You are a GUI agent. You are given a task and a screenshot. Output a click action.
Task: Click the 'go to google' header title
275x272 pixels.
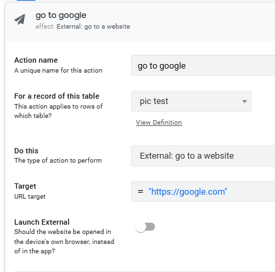pyautogui.click(x=61, y=15)
